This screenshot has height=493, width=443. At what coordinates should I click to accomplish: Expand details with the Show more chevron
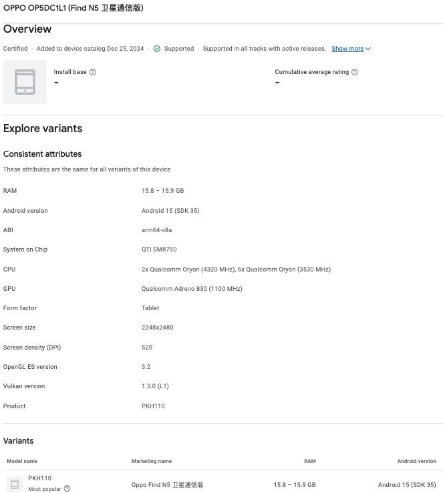[x=368, y=49]
